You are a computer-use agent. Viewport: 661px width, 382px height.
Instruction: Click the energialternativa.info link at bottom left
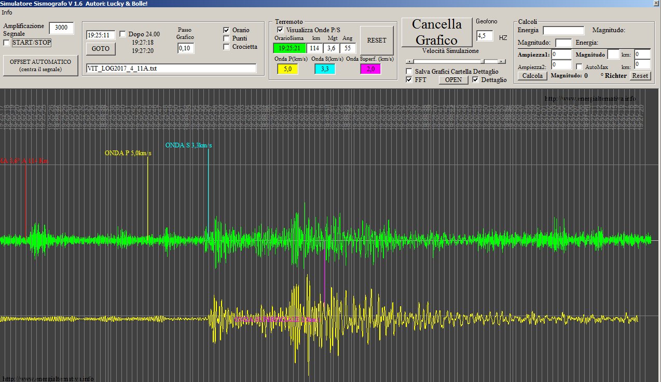(48, 379)
